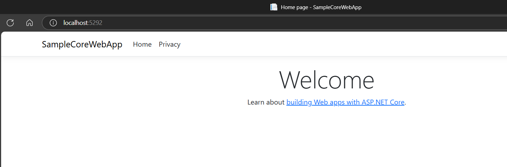Open the Home nav item
Screen dimensions: 507x167
(142, 45)
